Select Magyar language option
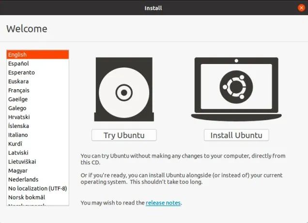 click(x=38, y=171)
